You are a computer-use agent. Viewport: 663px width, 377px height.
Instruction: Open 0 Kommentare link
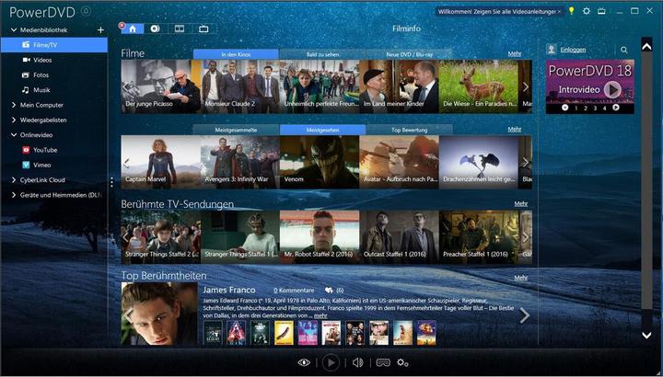coord(294,290)
